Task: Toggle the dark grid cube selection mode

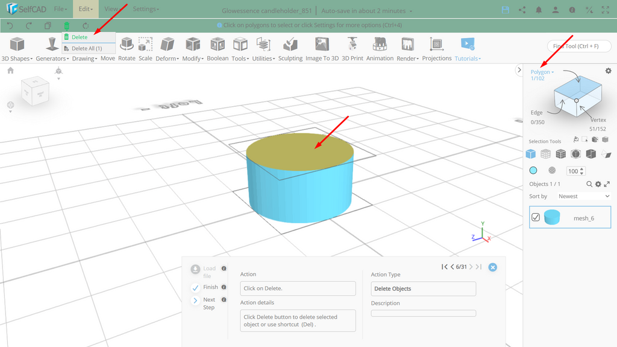Action: 561,154
